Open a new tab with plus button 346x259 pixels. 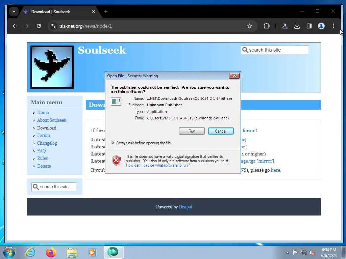tap(106, 11)
